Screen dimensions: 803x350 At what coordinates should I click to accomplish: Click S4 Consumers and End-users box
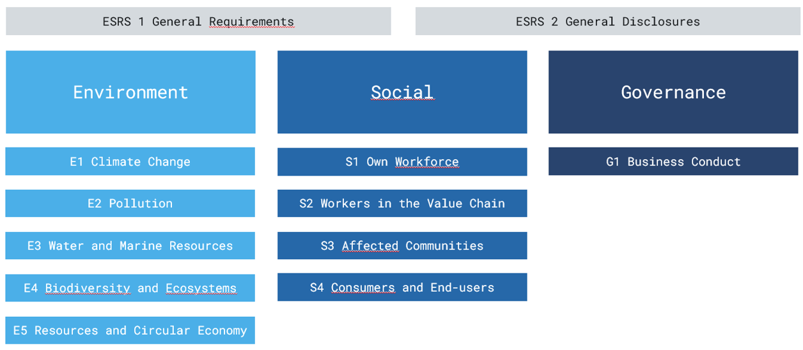pos(402,287)
